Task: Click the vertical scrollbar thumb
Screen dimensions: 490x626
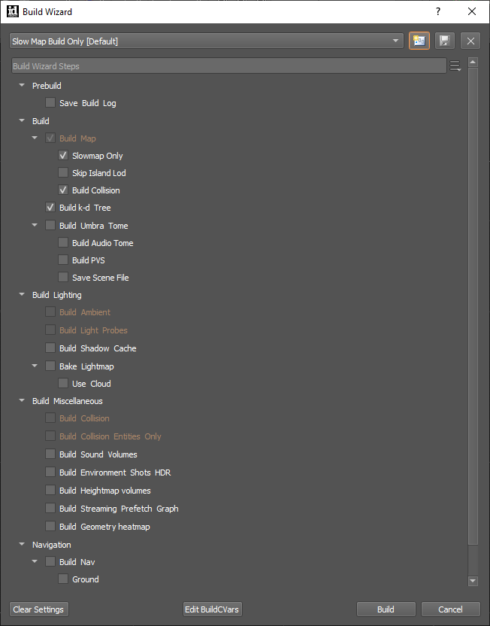Action: coord(473,306)
